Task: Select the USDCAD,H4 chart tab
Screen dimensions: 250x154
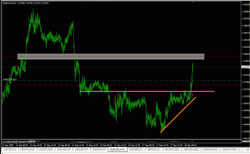Action: click(x=82, y=149)
